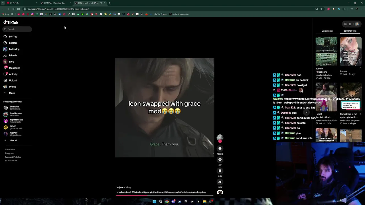Open a new browser tab
Viewport: 365px width, 205px height.
[109, 3]
